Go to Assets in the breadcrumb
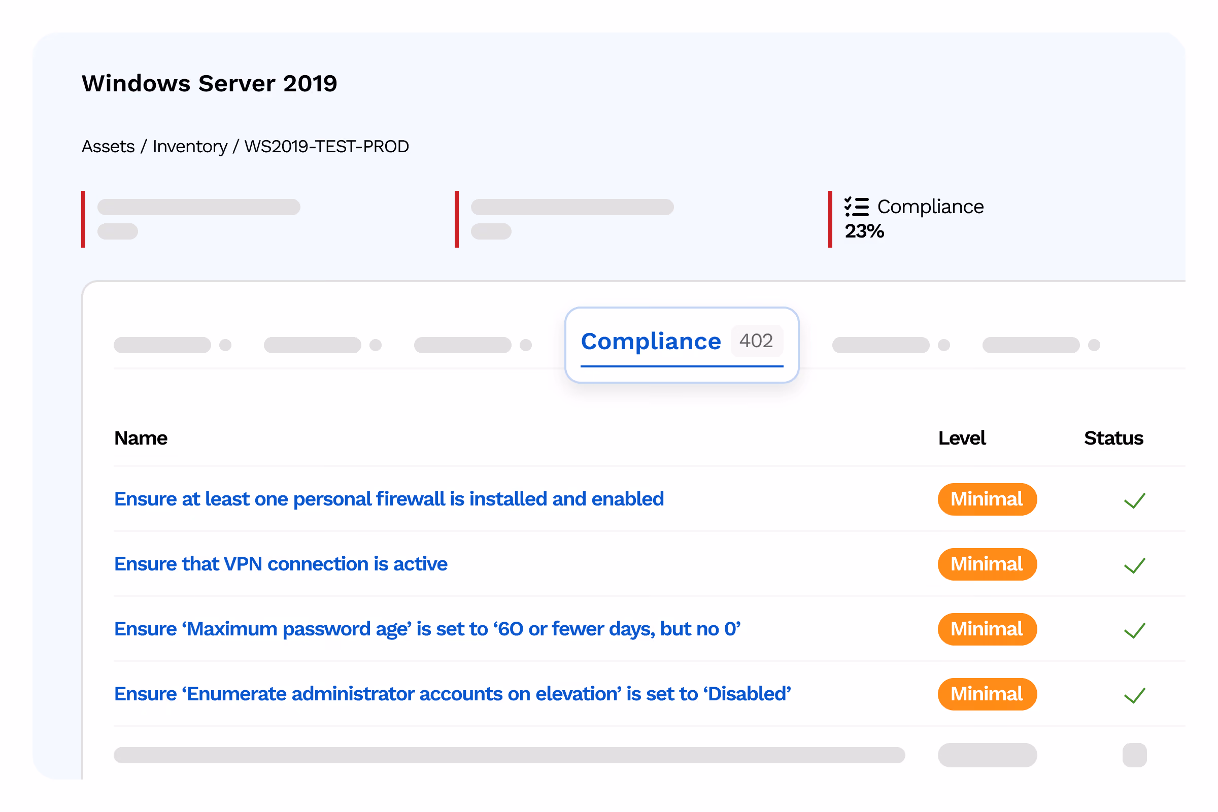Image resolution: width=1218 pixels, height=812 pixels. [108, 147]
